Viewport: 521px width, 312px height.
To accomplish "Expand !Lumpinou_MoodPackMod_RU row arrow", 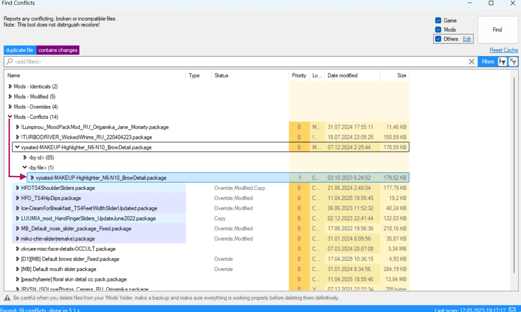I will tap(17, 127).
